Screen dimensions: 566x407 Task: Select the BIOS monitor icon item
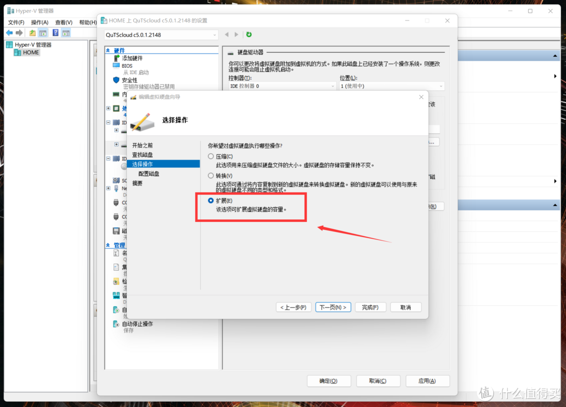point(116,66)
